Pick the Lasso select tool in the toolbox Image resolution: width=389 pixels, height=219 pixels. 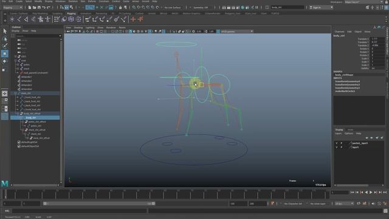5,39
